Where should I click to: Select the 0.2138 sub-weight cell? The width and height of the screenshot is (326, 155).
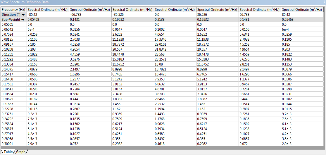[175, 19]
